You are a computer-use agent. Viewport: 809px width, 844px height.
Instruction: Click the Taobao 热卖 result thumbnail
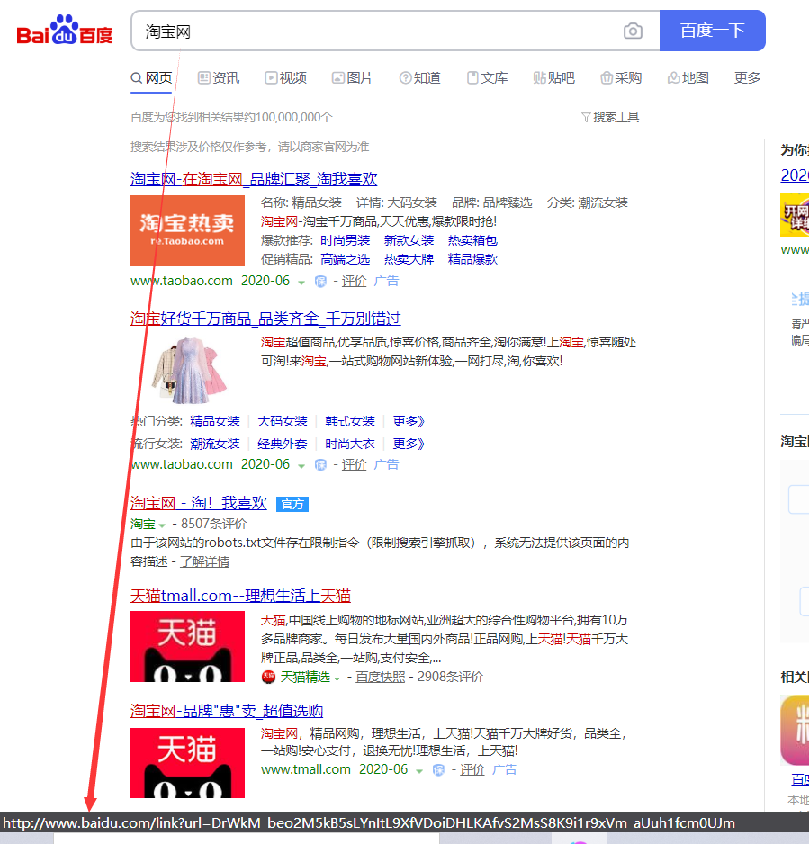tap(186, 230)
